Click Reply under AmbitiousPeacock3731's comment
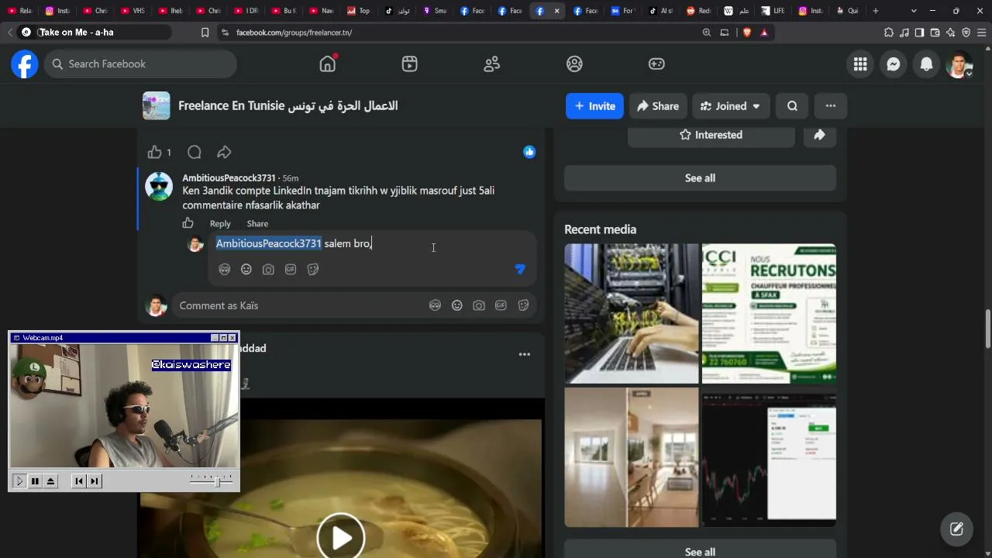Image resolution: width=992 pixels, height=558 pixels. click(220, 224)
